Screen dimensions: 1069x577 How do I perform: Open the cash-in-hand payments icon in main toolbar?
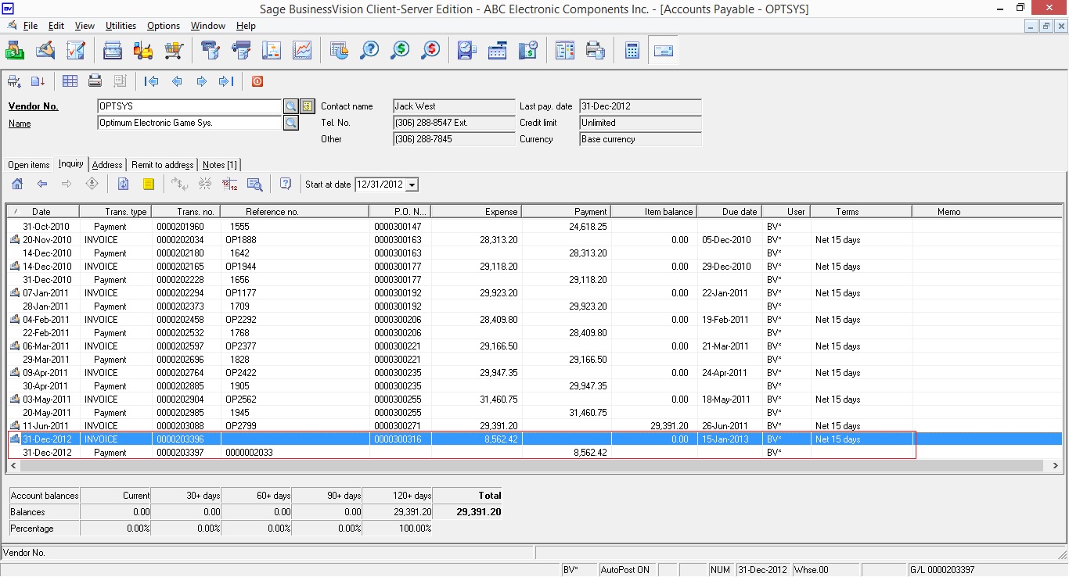[15, 51]
